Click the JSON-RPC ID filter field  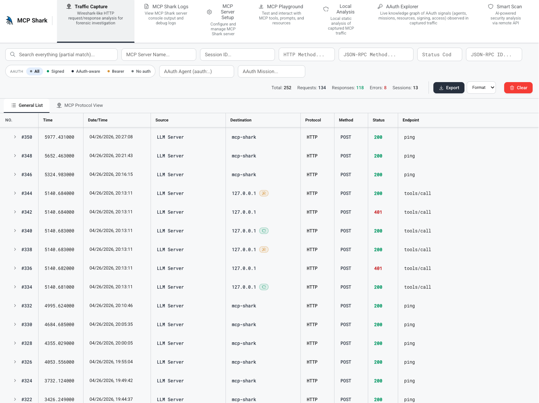[494, 54]
